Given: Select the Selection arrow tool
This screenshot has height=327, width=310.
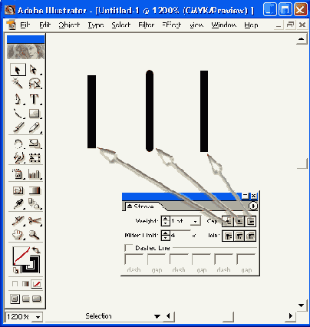Looking at the screenshot, I should coord(18,70).
